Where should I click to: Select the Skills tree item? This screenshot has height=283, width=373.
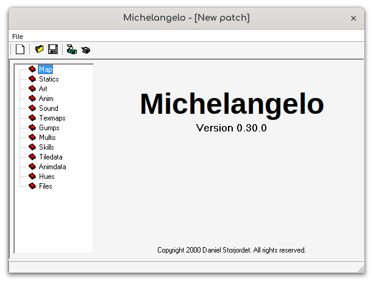pos(46,147)
